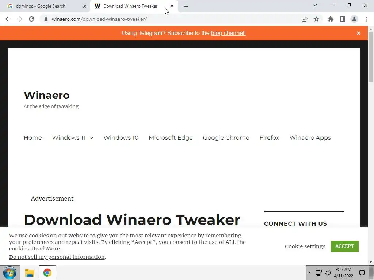Close the Download Winaero Tweaker tab

point(172,6)
